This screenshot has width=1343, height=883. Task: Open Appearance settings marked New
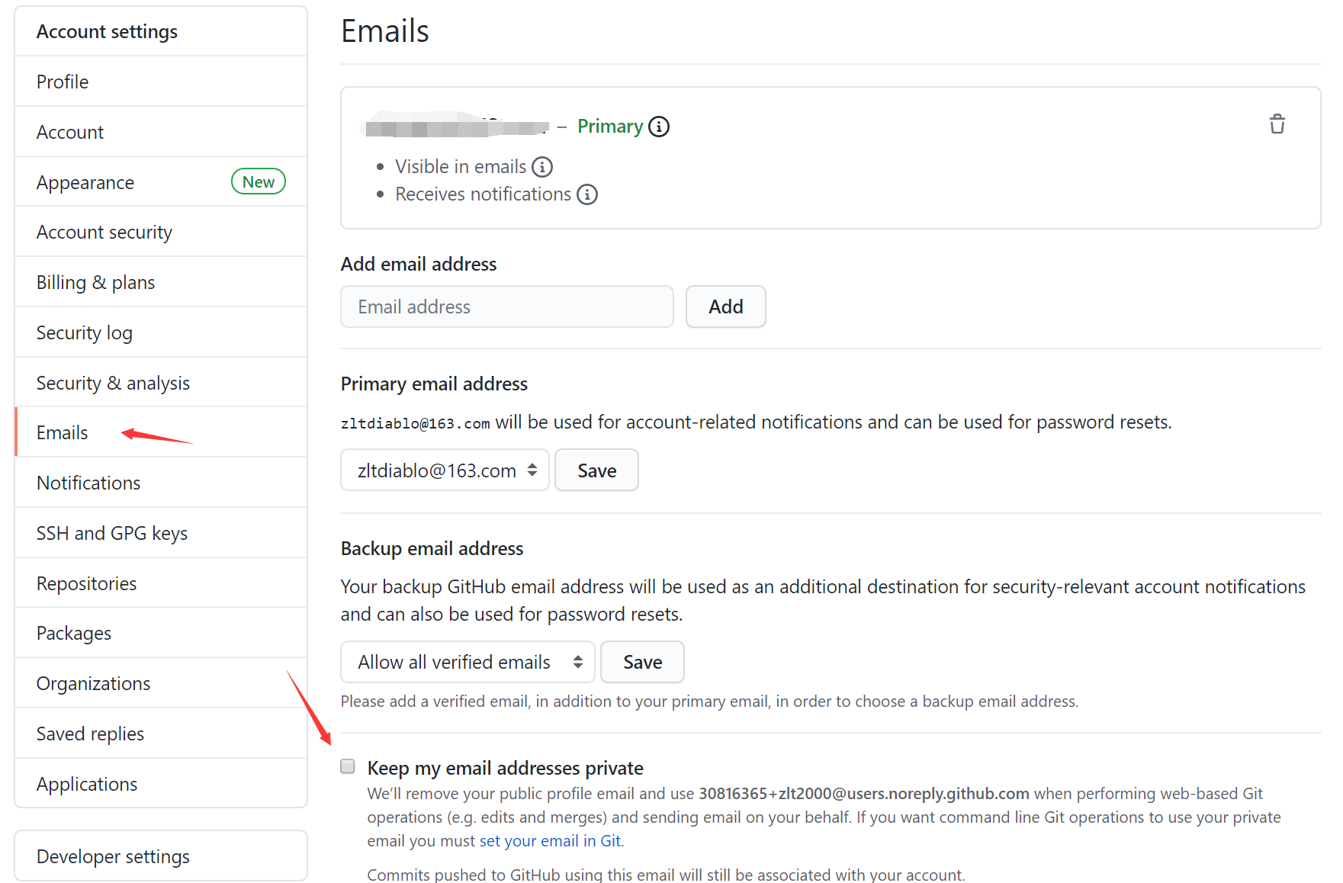(85, 182)
